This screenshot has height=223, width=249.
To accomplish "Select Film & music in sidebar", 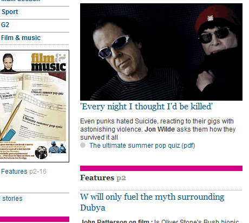I will [x=21, y=38].
